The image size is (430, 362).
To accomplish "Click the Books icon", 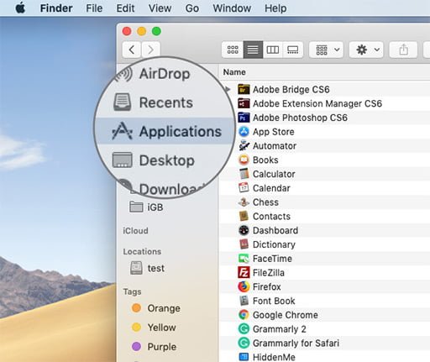I will pos(244,160).
